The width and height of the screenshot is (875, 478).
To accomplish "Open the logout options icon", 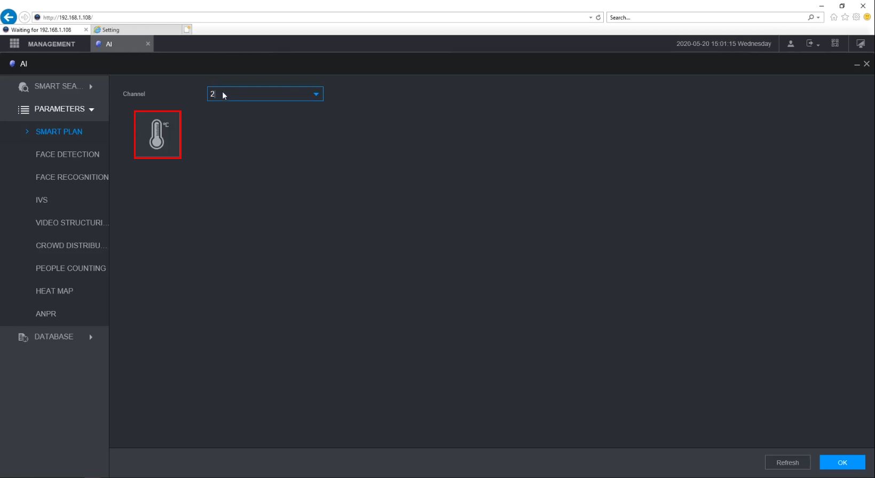I will (813, 44).
